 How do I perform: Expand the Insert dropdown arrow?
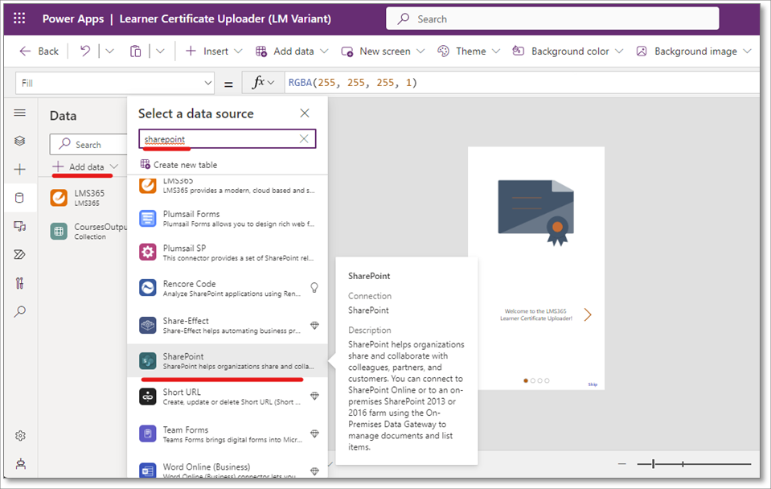238,51
